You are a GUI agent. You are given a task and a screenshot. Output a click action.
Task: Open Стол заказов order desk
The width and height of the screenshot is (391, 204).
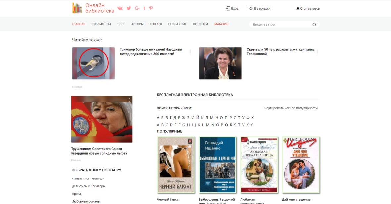click(308, 8)
